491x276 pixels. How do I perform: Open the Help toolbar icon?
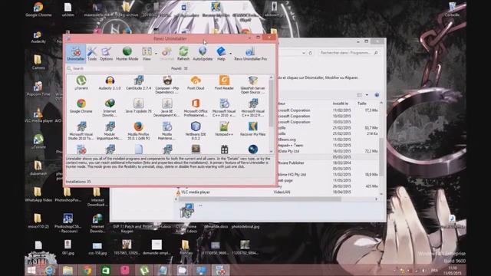pos(221,53)
